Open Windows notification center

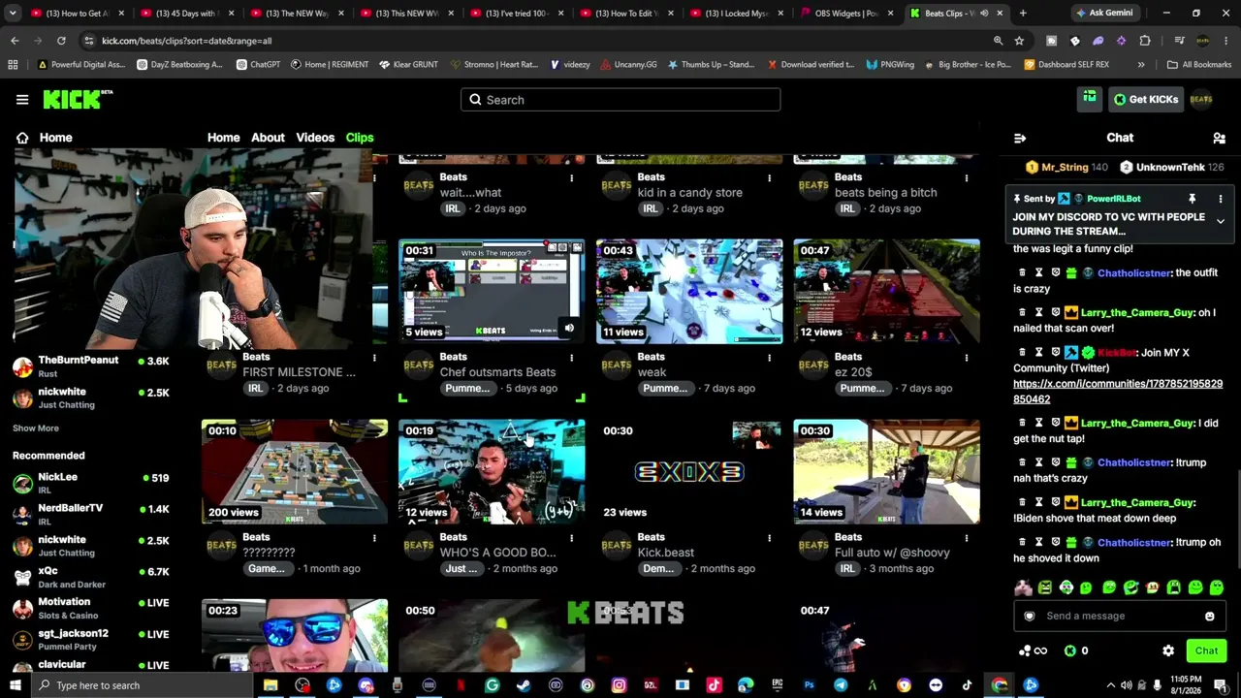pos(1220,685)
